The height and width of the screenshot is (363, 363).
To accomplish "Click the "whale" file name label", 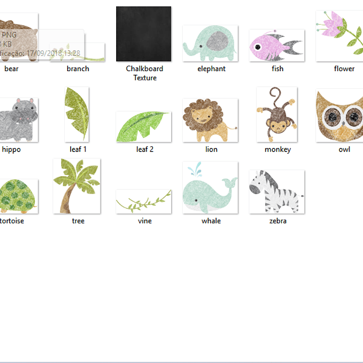I will click(211, 221).
